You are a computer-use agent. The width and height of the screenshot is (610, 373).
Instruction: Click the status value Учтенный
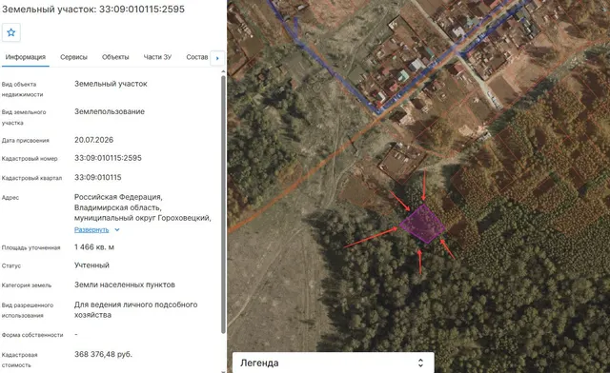point(91,265)
